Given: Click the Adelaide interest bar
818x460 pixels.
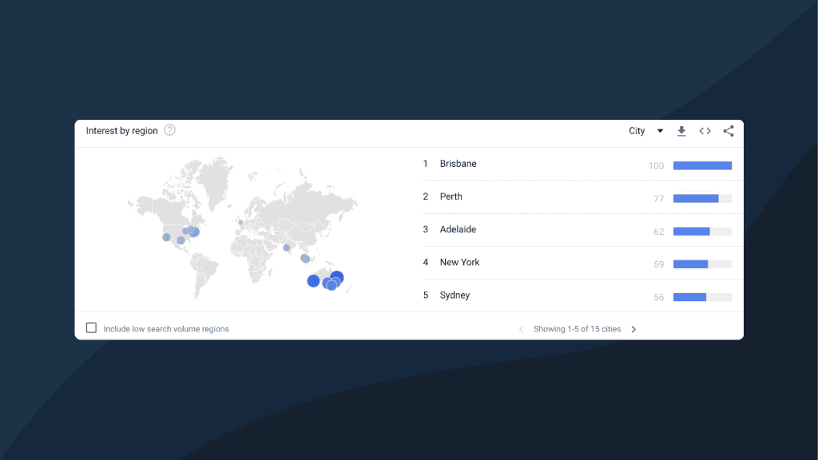Looking at the screenshot, I should (x=702, y=231).
